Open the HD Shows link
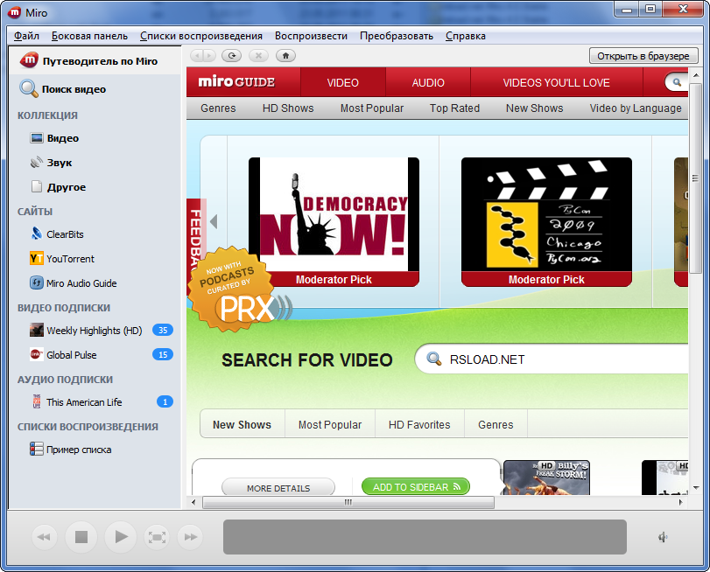This screenshot has height=572, width=710. [288, 108]
